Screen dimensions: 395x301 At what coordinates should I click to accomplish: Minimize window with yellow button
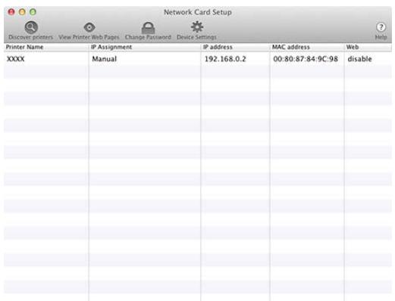pyautogui.click(x=22, y=12)
